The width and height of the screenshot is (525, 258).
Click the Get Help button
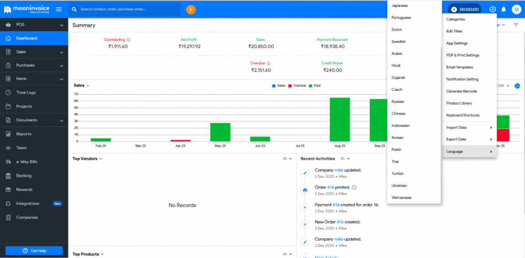tap(34, 251)
